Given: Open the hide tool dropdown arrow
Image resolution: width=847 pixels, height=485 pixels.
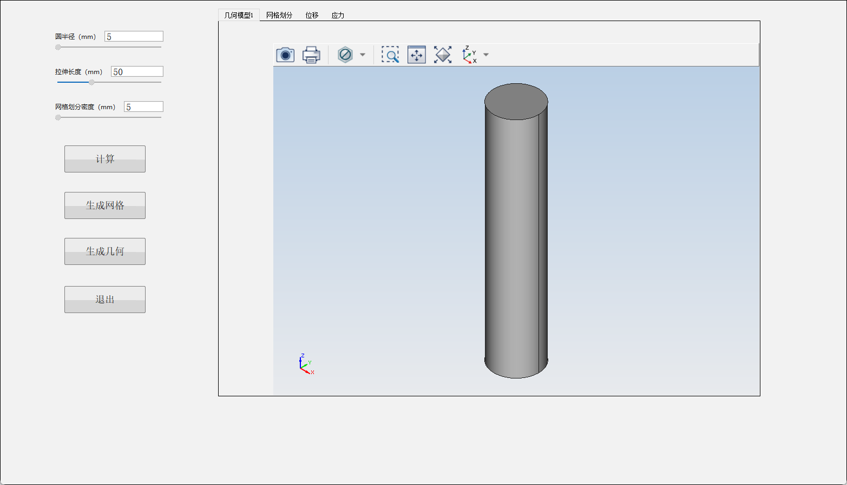Looking at the screenshot, I should (x=363, y=55).
